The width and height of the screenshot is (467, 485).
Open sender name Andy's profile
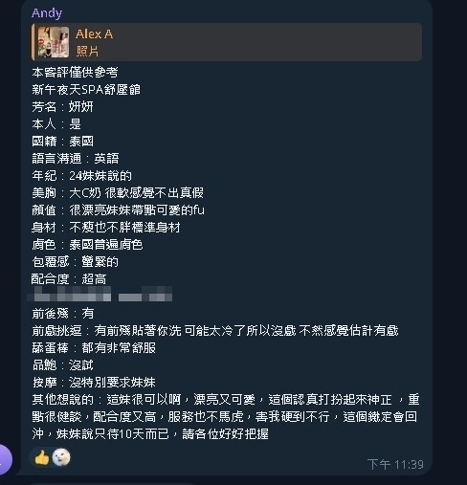click(47, 13)
